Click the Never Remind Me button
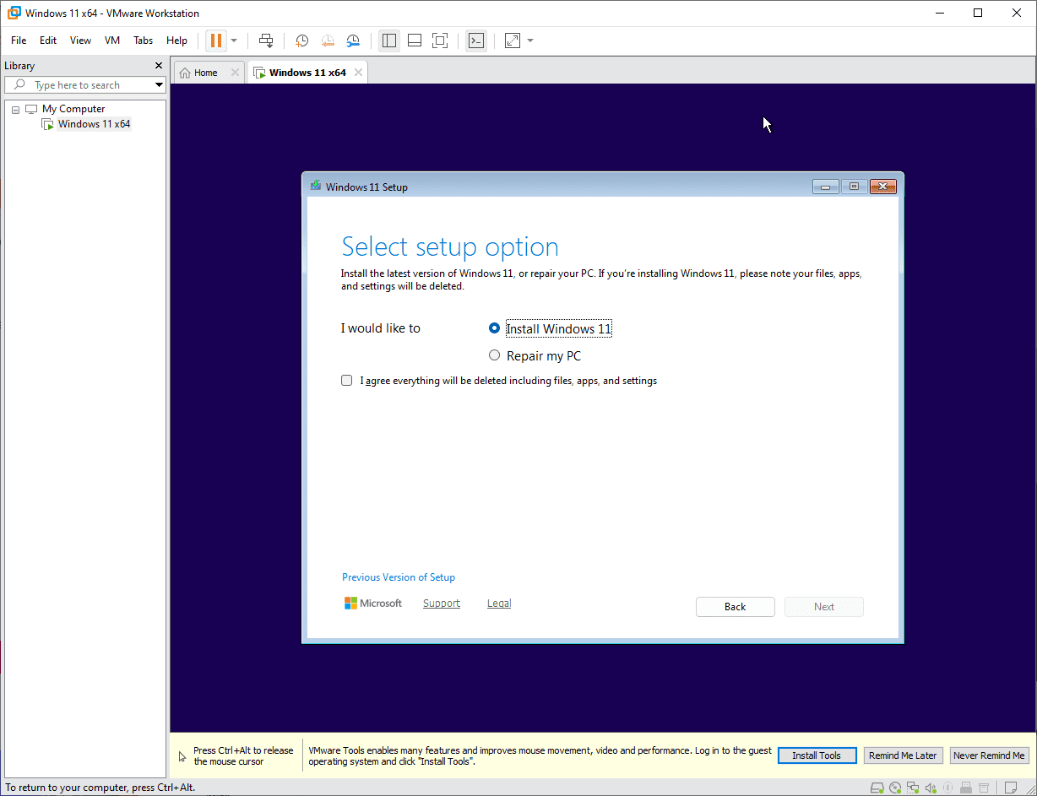This screenshot has width=1037, height=796. pyautogui.click(x=989, y=755)
